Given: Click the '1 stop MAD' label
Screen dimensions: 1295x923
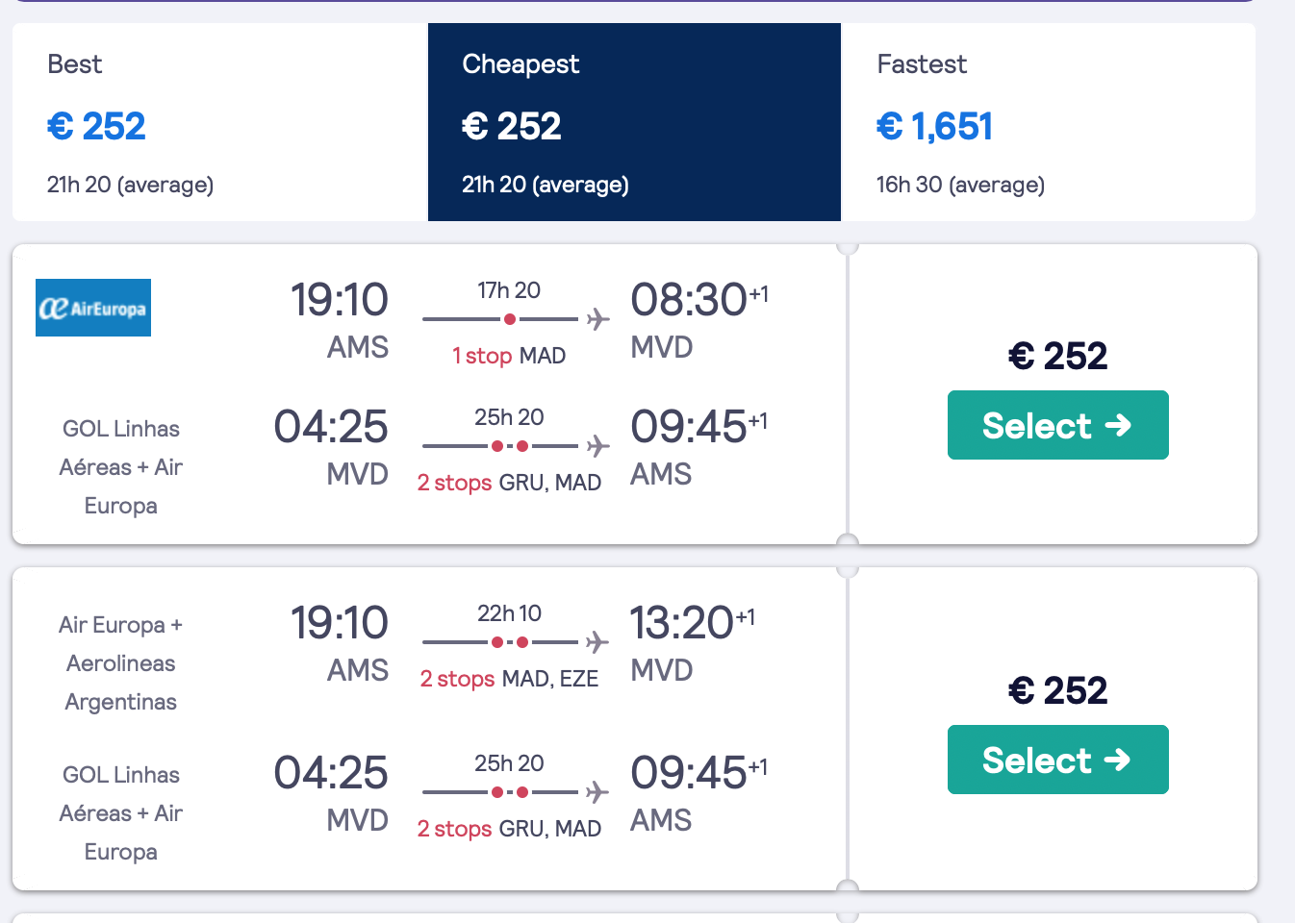Looking at the screenshot, I should [x=509, y=356].
